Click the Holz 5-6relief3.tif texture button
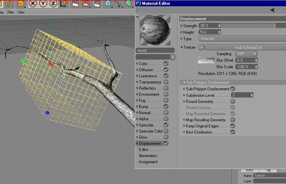286x184 pixels. click(x=245, y=48)
